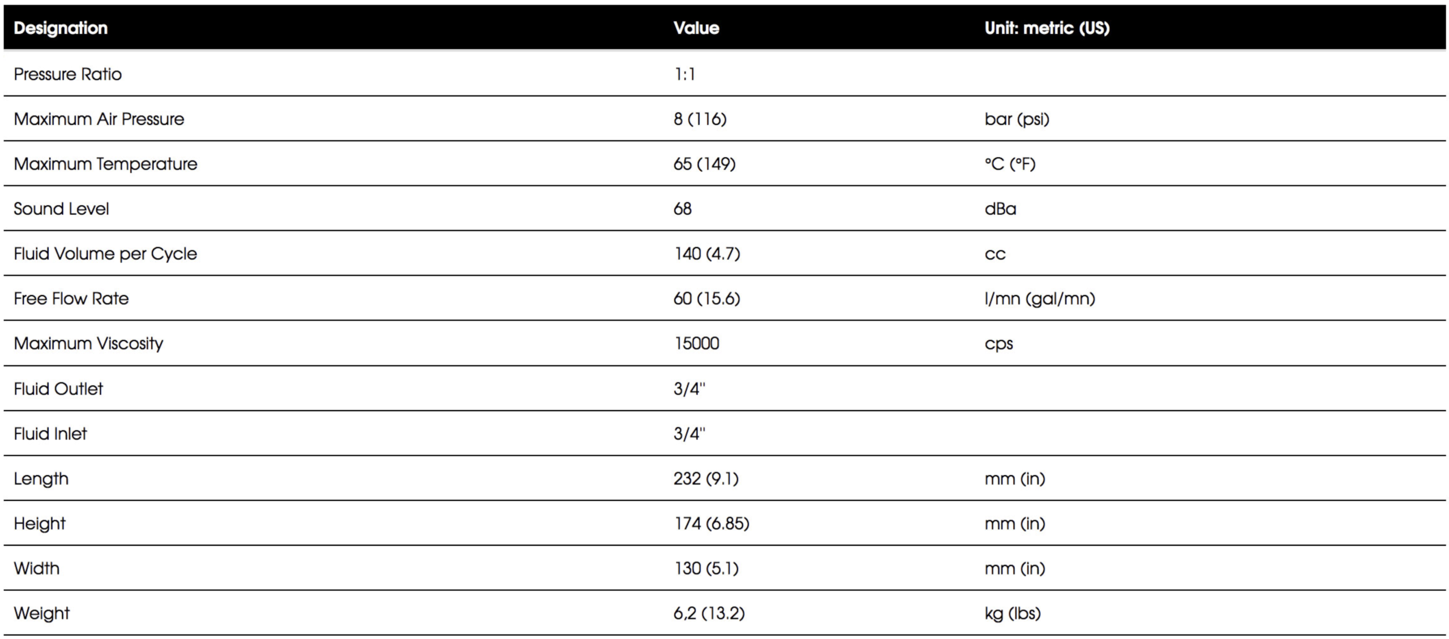Click the kg (lbs) unit cell
The image size is (1449, 639).
click(x=1013, y=614)
